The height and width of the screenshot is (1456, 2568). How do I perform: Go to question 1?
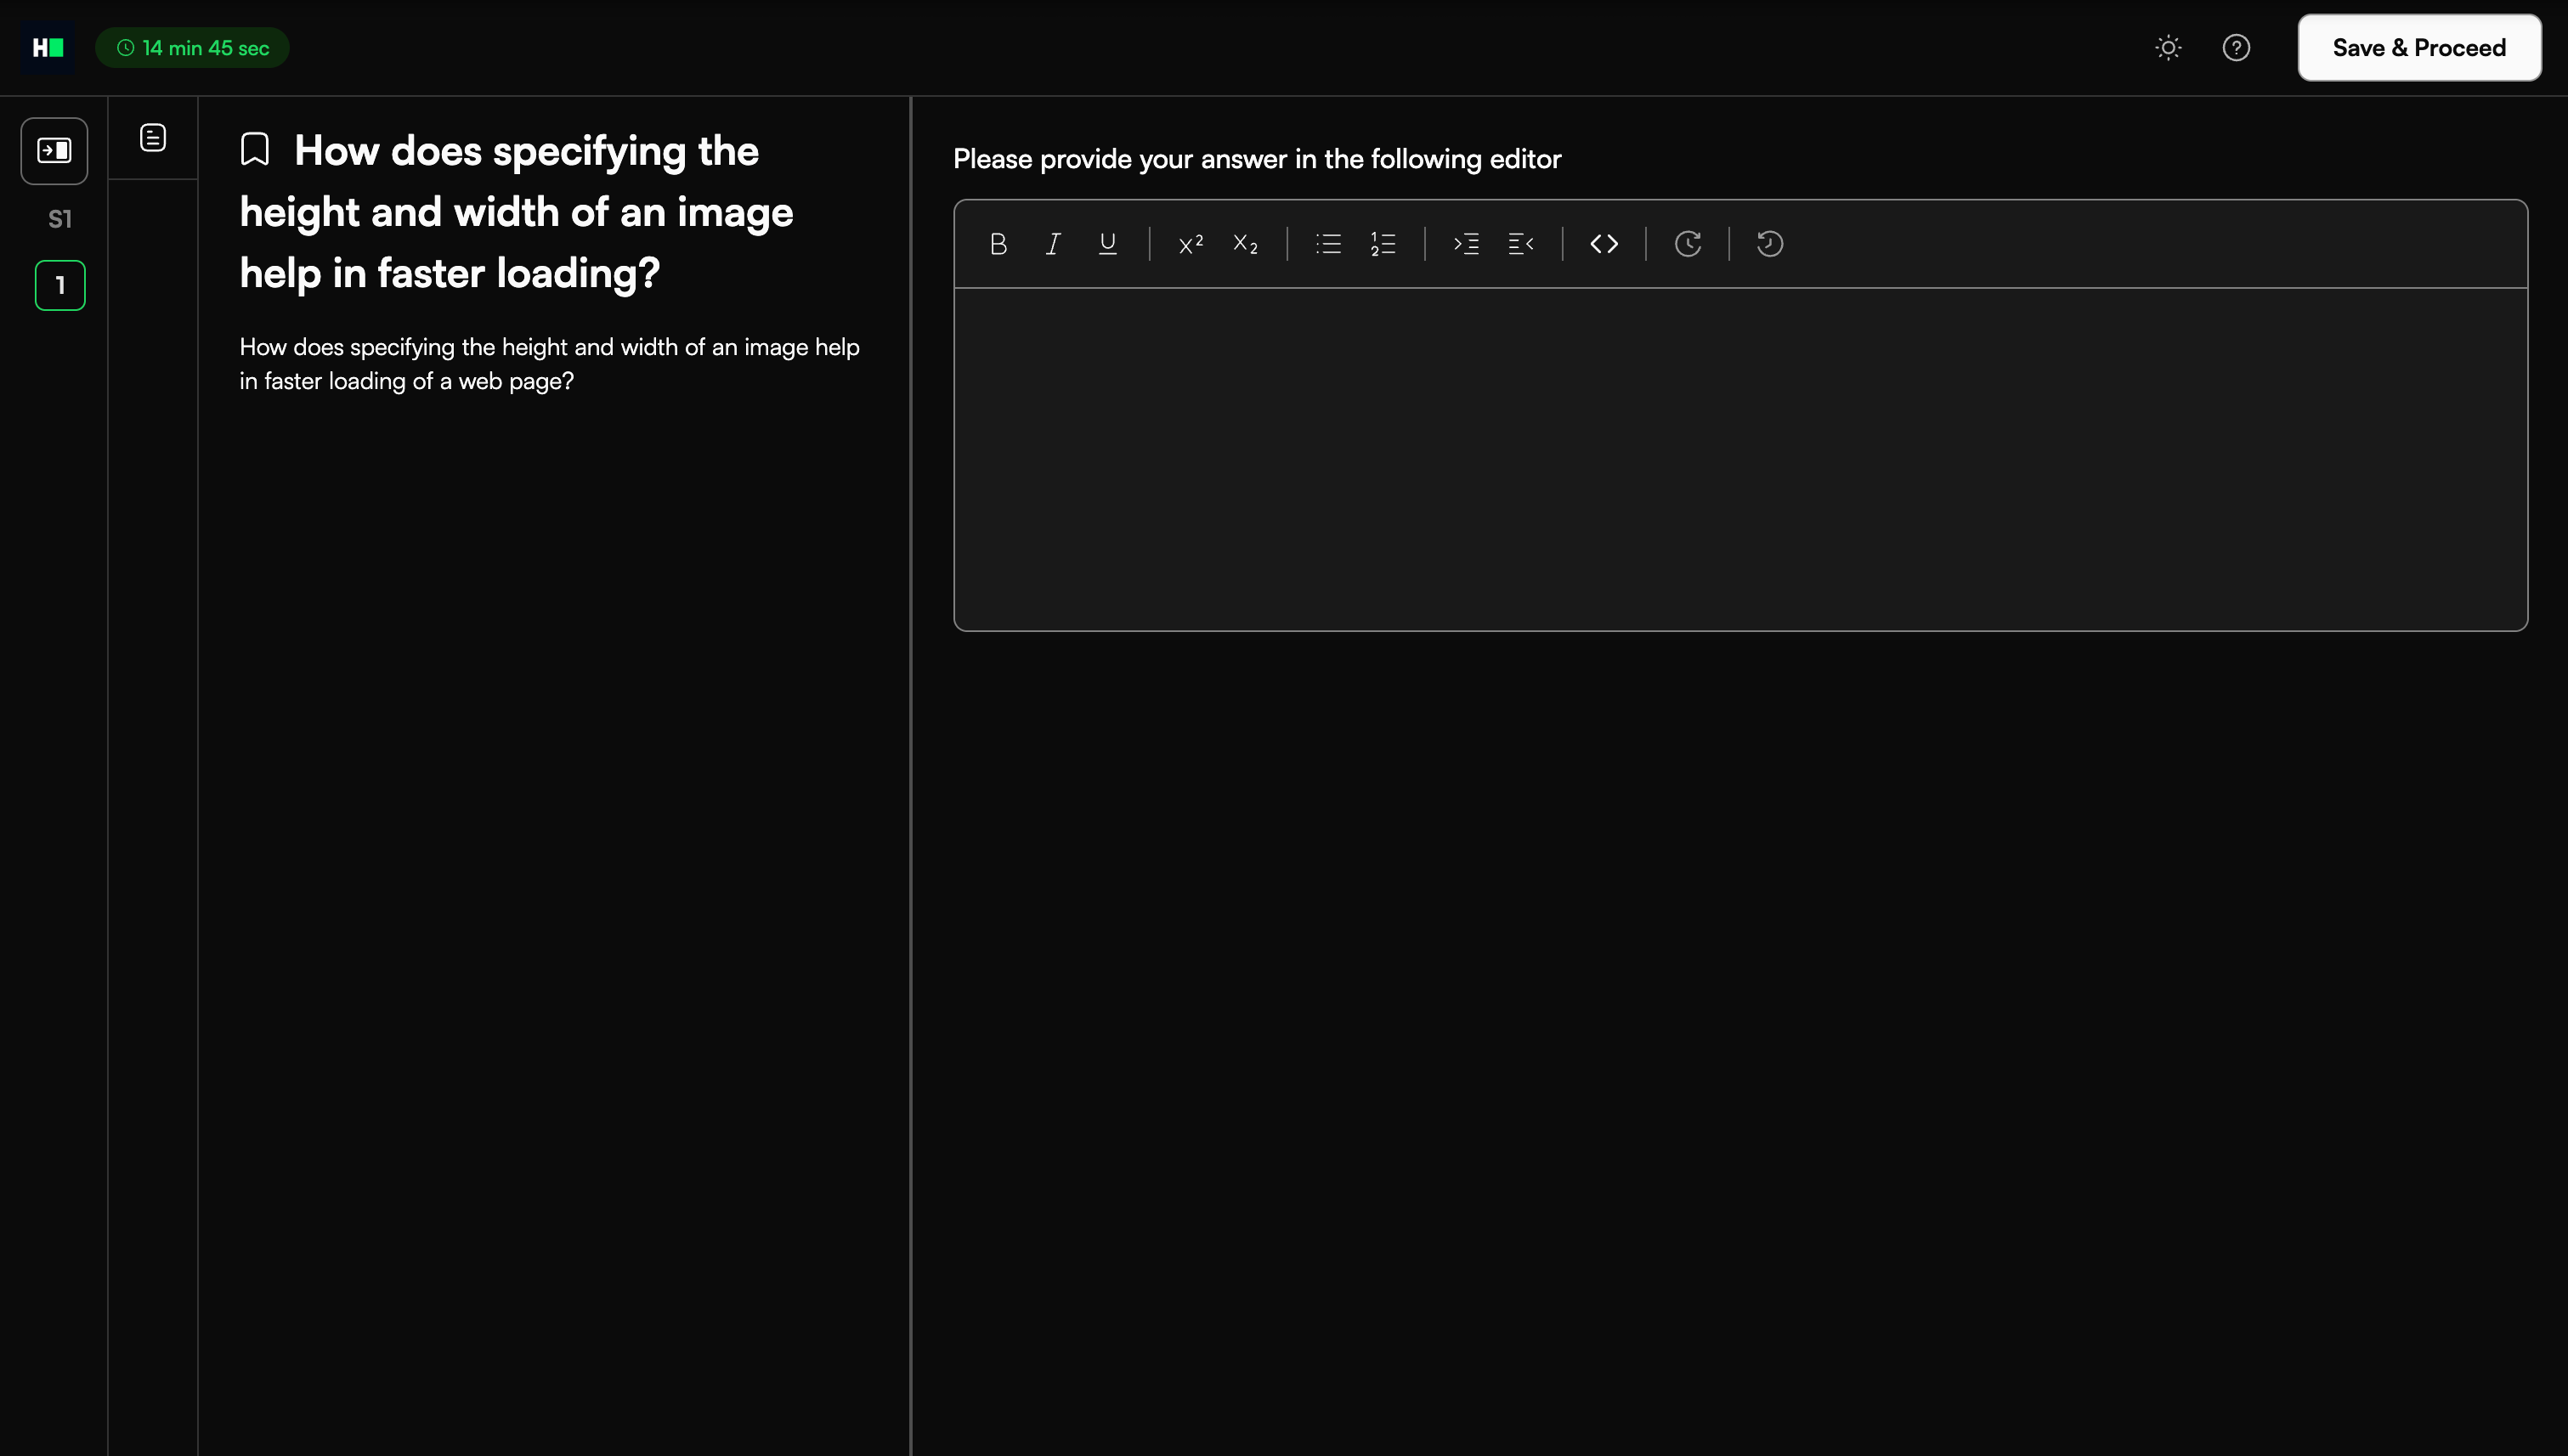point(60,286)
